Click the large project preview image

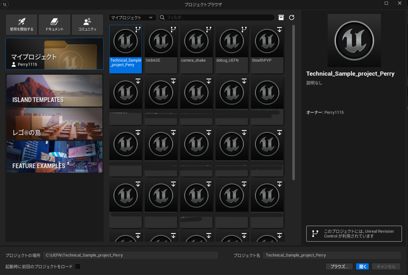[x=354, y=40]
